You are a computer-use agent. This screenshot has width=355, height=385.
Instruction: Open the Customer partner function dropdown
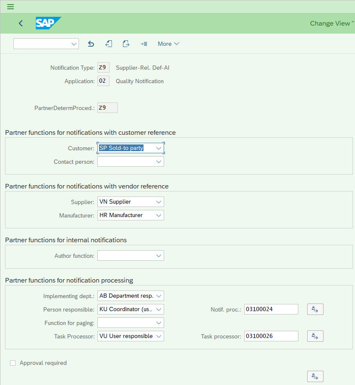pos(131,148)
